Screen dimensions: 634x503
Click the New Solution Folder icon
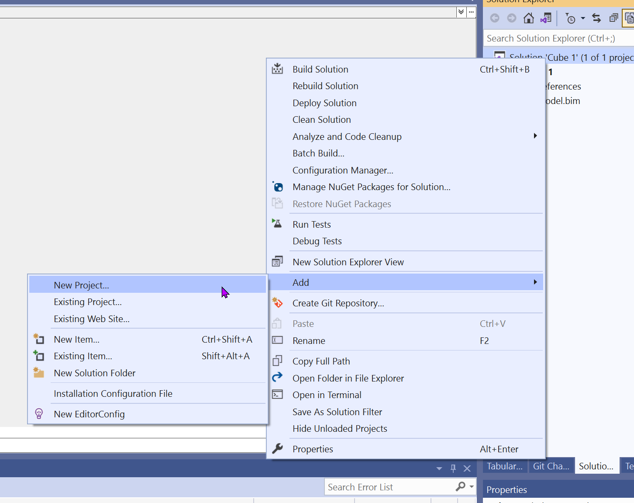click(39, 372)
